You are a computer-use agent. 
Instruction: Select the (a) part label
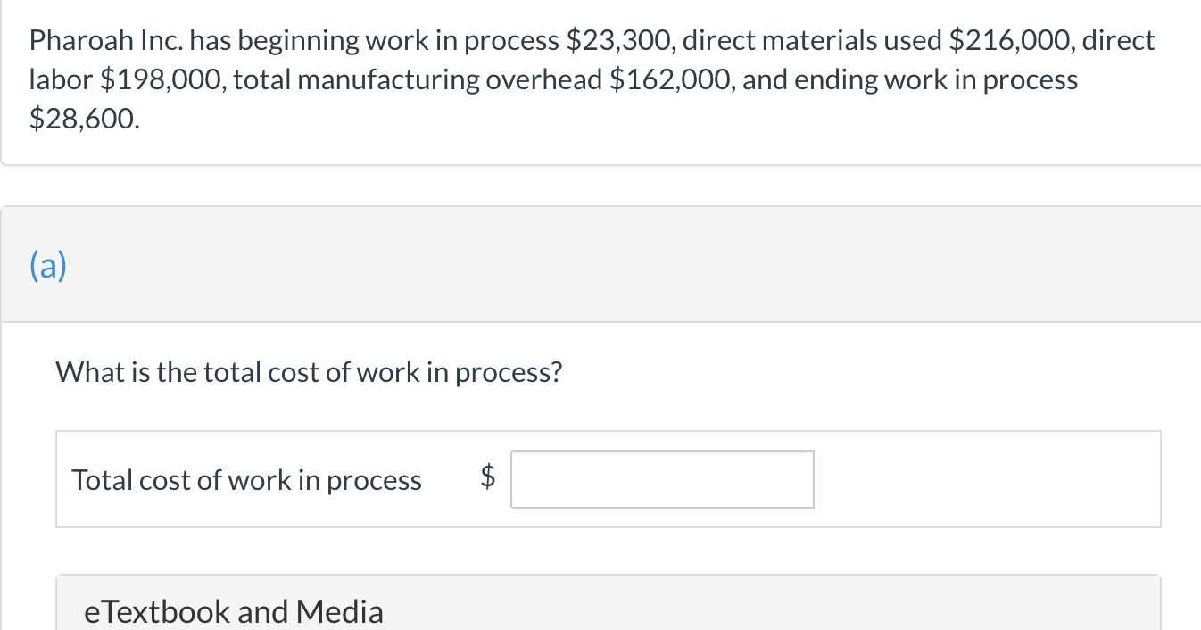pos(48,266)
